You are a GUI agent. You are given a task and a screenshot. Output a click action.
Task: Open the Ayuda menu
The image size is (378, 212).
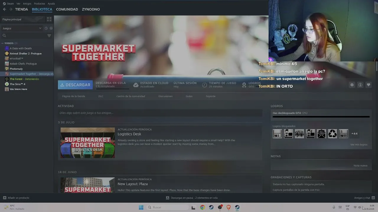click(51, 4)
